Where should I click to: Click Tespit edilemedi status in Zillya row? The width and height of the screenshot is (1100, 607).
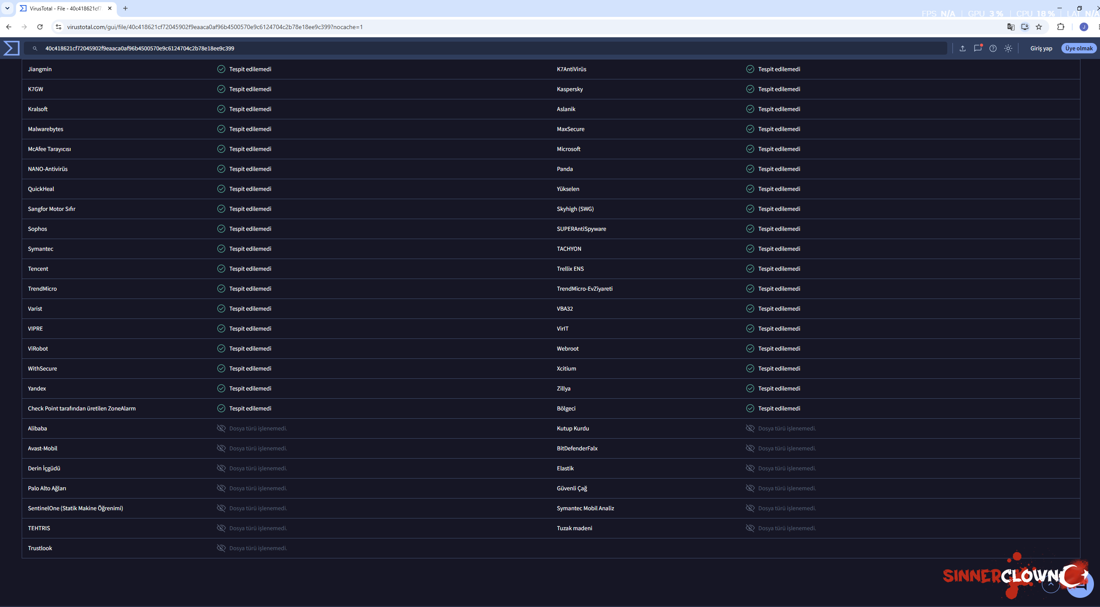point(779,388)
